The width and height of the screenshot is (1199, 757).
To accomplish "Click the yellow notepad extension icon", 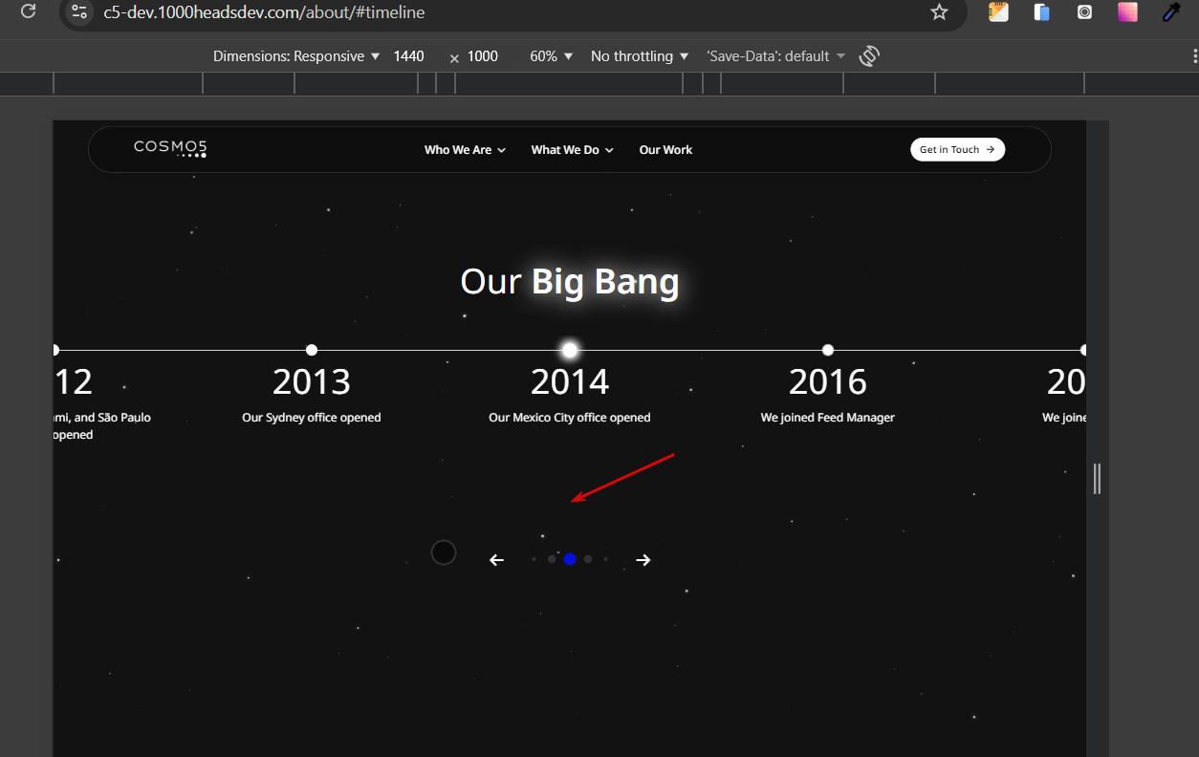I will (998, 12).
